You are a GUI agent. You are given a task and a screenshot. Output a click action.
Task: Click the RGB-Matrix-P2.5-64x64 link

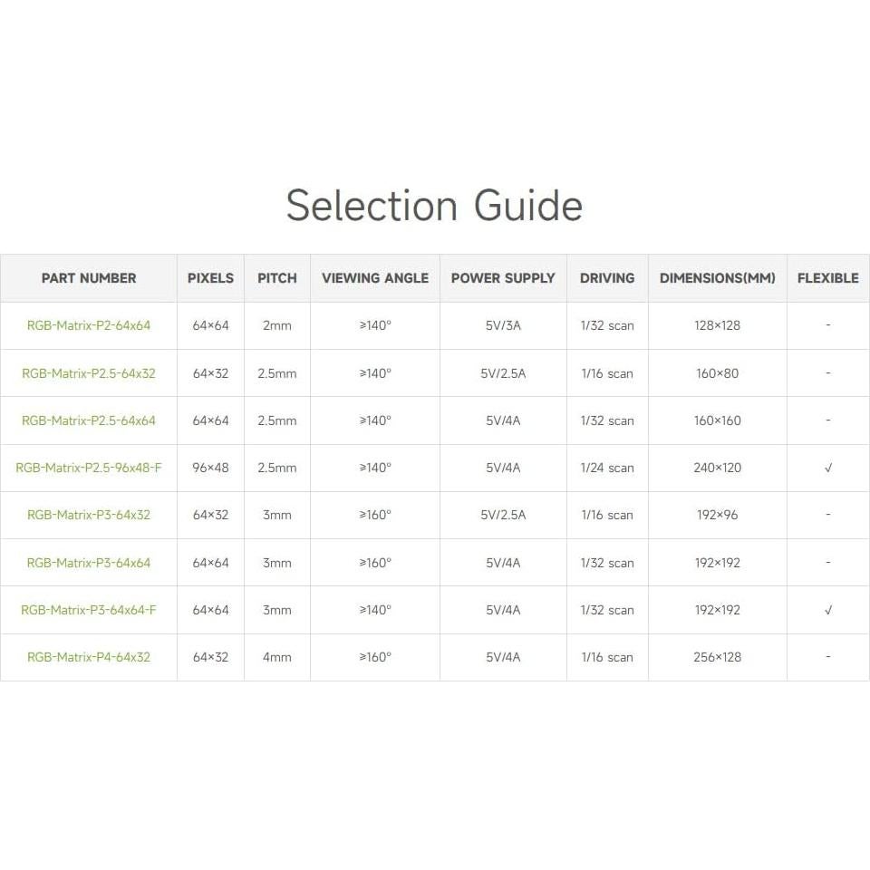pos(89,420)
